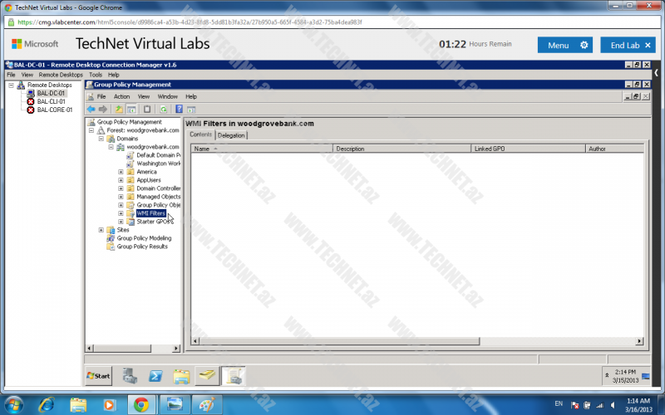
Task: Open the Action menu
Action: (121, 96)
